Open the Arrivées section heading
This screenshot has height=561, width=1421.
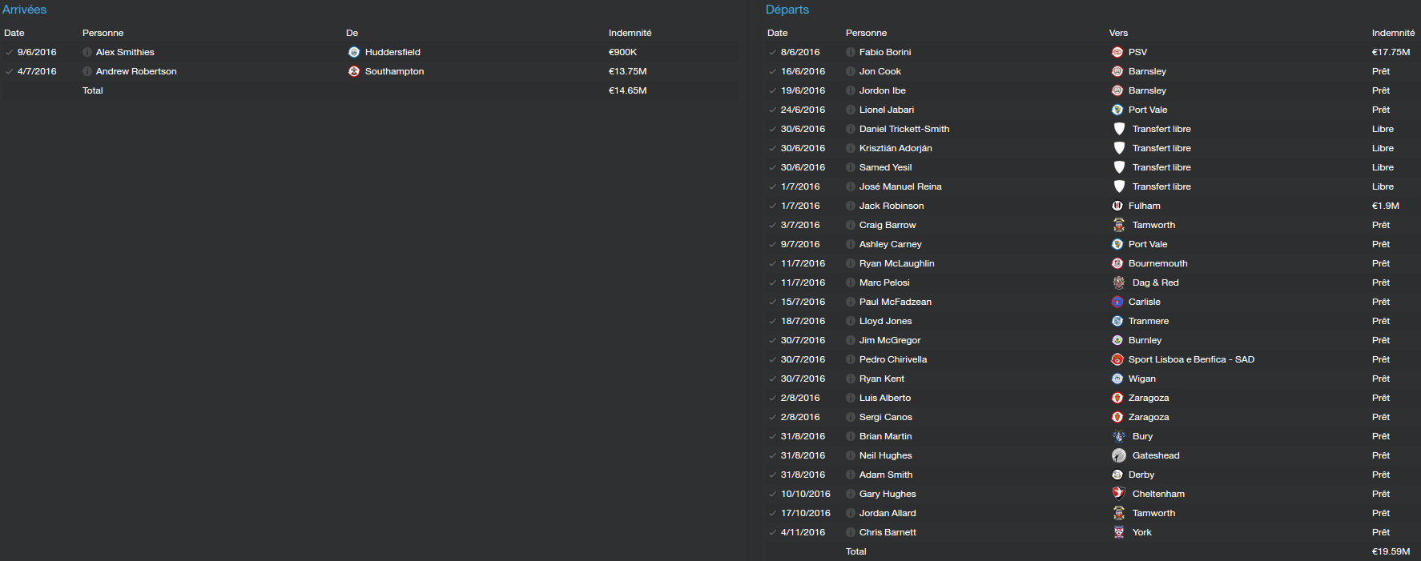click(x=25, y=10)
